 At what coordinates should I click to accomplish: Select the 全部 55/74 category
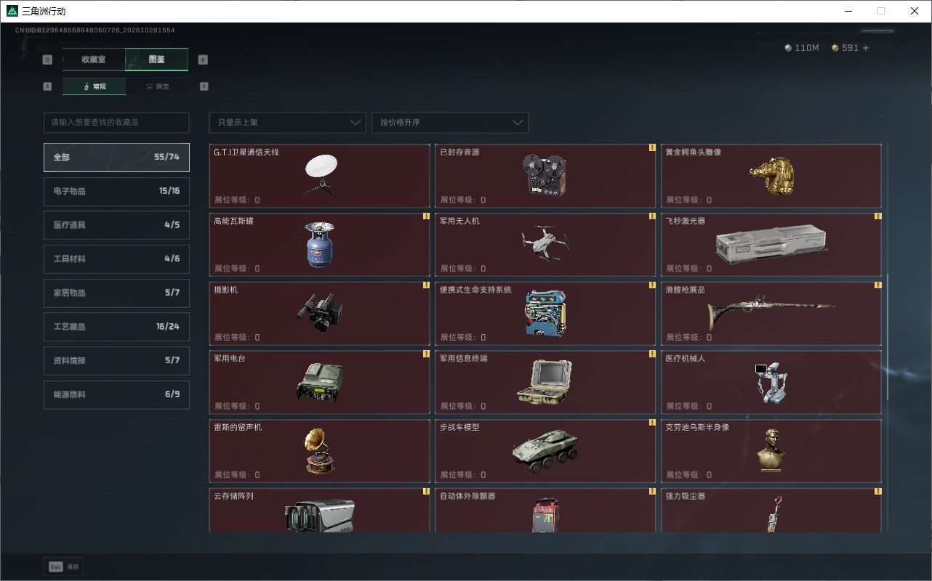[x=116, y=158]
